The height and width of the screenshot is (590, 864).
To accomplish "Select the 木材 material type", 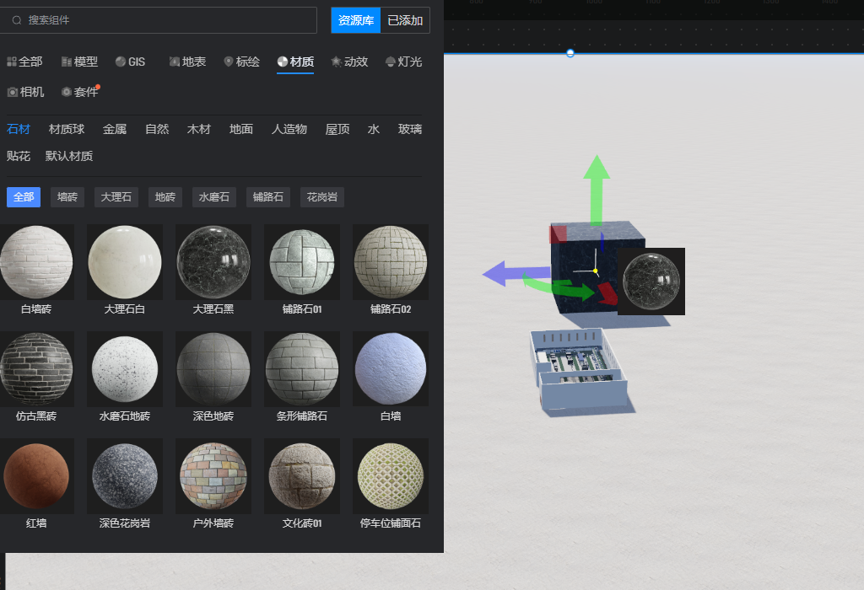I will (x=199, y=129).
